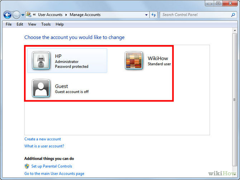This screenshot has width=240, height=180.
Task: Expand the User Accounts breadcrumb arrow
Action: coord(66,15)
